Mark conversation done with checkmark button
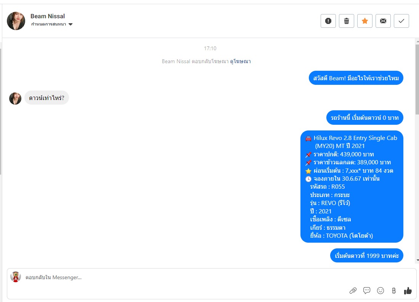 [x=401, y=21]
